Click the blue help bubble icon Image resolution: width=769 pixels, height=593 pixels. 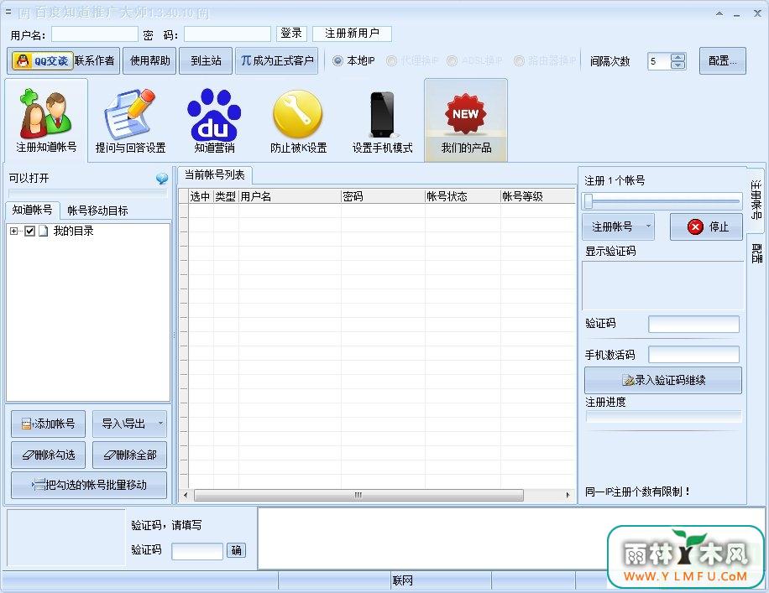tap(162, 179)
